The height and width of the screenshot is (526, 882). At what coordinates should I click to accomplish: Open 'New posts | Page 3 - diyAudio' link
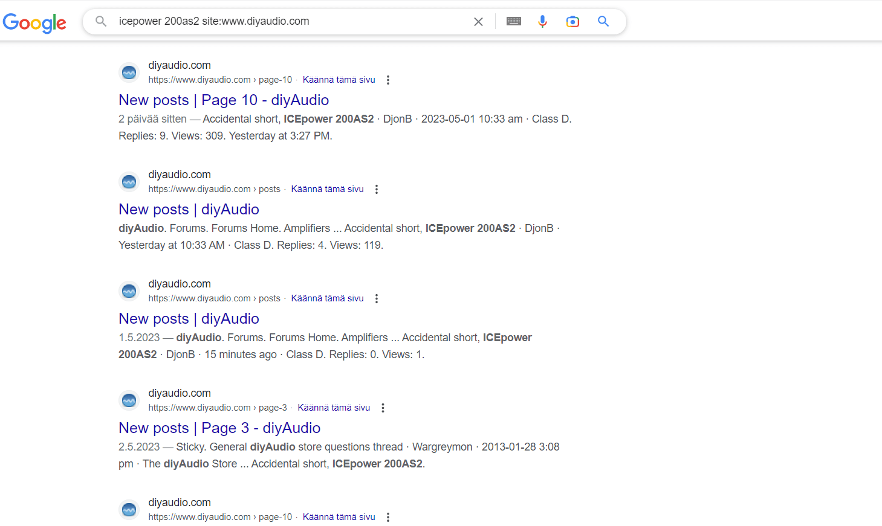[x=219, y=428]
